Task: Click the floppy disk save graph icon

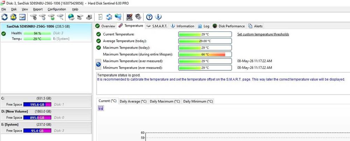Action: pos(101,108)
